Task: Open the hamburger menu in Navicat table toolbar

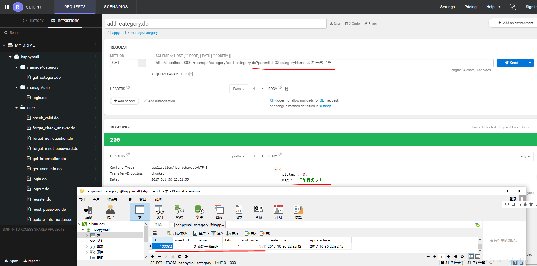Action: coord(155,233)
